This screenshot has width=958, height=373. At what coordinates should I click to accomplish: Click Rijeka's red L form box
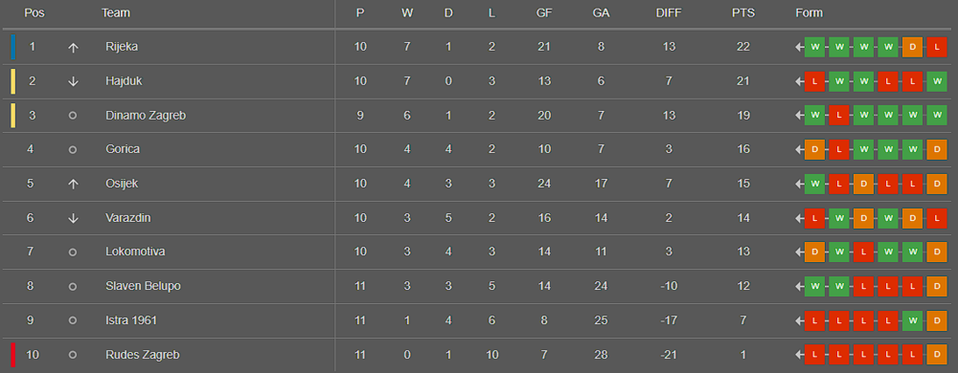point(937,48)
